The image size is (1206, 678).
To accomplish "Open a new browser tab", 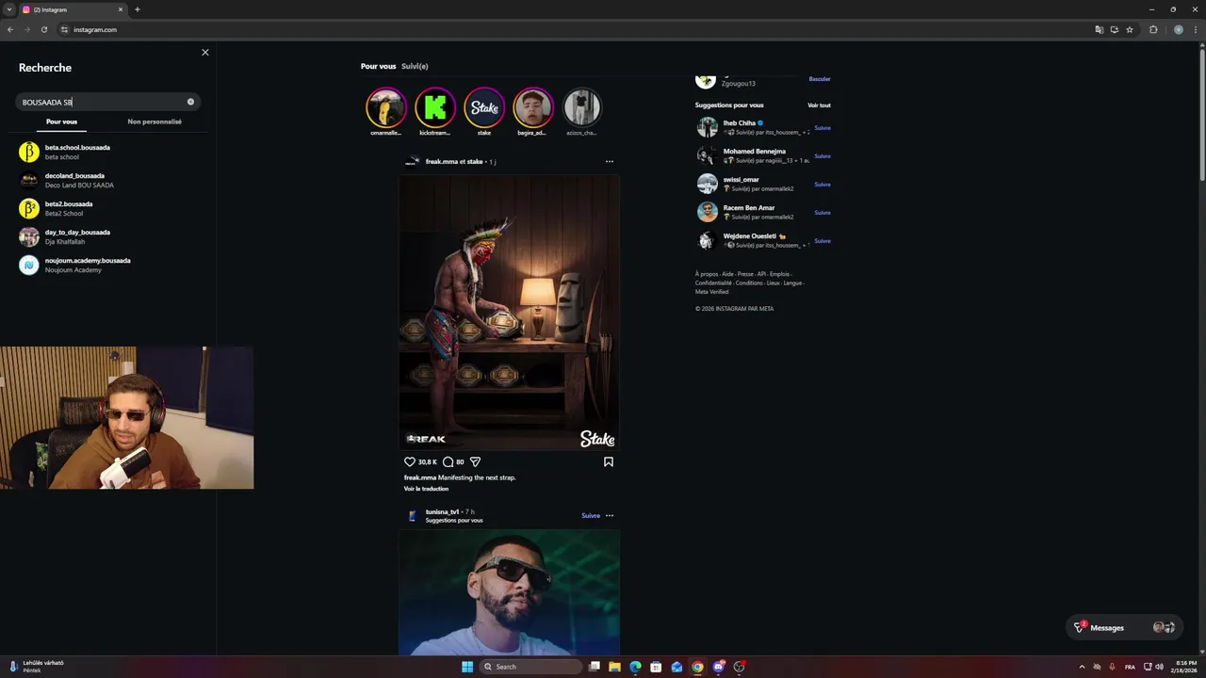I will (137, 9).
